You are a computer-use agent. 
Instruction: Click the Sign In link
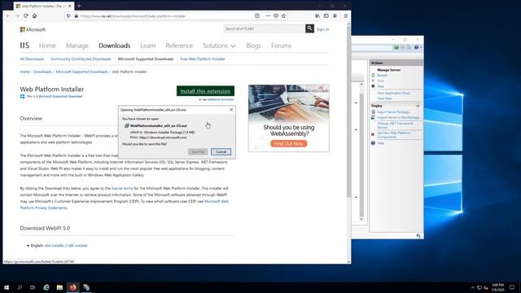[x=322, y=29]
